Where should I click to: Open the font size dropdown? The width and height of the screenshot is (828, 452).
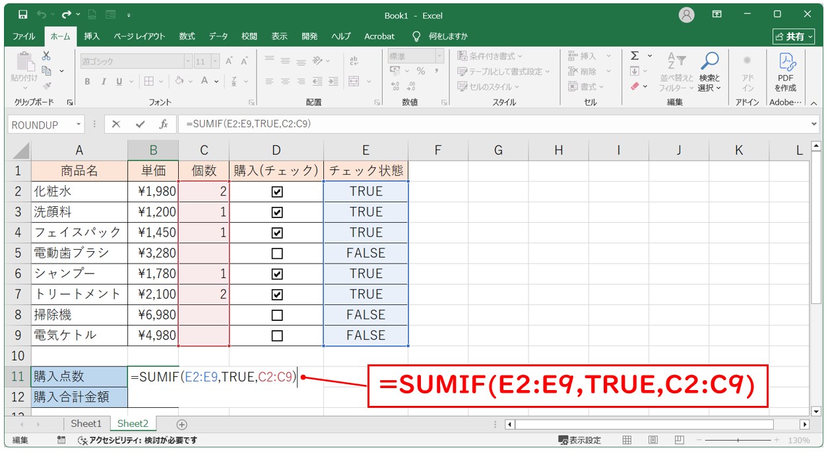click(216, 61)
